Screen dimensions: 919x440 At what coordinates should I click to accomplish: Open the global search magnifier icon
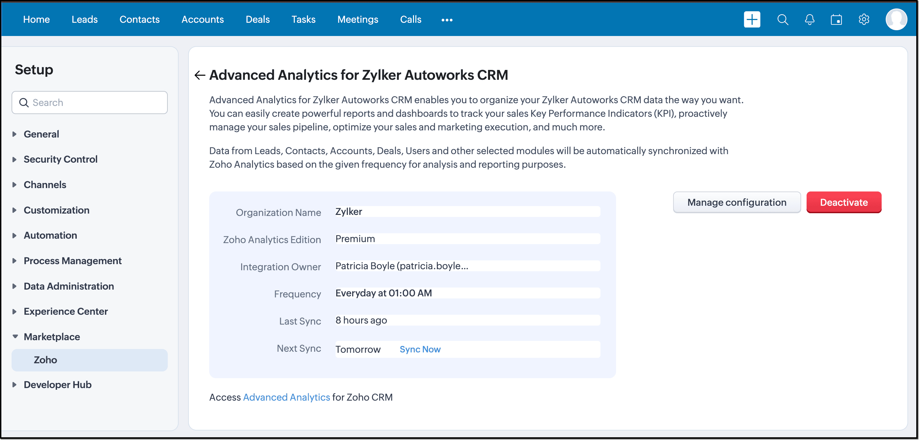[x=782, y=20]
